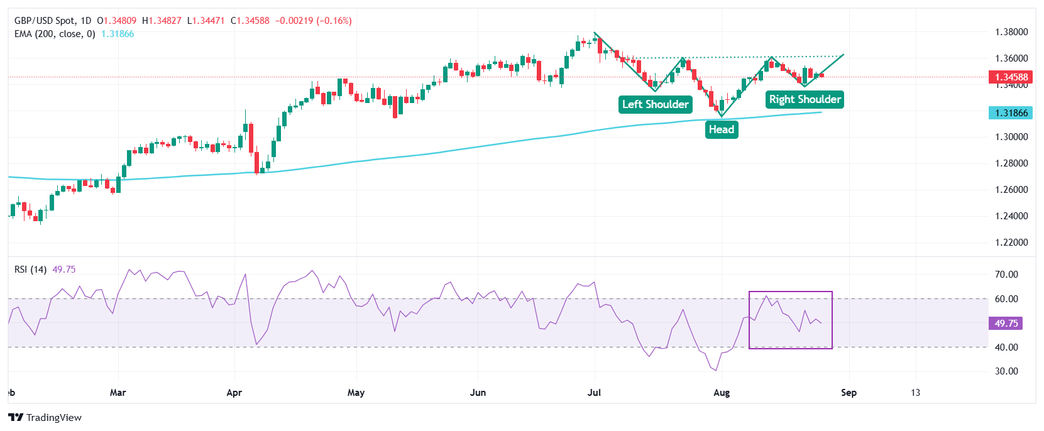Click the 1.38000 price axis label
Viewport: 1044px width, 431px height.
pos(1011,32)
